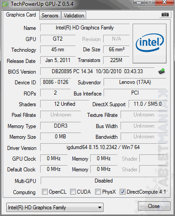Toggle the CUDA checkbox
Viewport: 175px width, 216px height.
pos(73,191)
